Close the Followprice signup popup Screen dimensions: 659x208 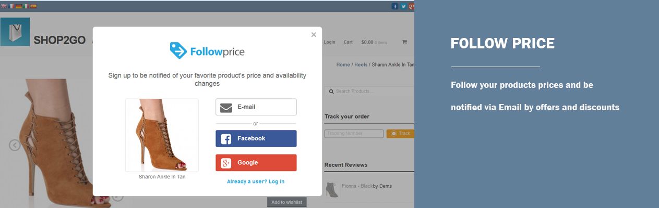pos(314,35)
